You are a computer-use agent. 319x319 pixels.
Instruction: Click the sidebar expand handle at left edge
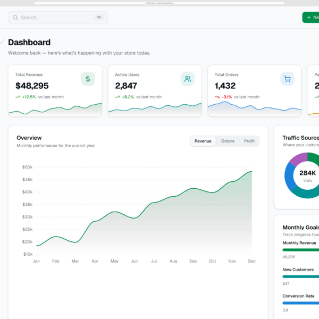tap(1, 38)
